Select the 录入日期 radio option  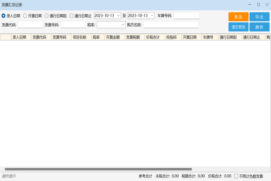tap(3, 15)
